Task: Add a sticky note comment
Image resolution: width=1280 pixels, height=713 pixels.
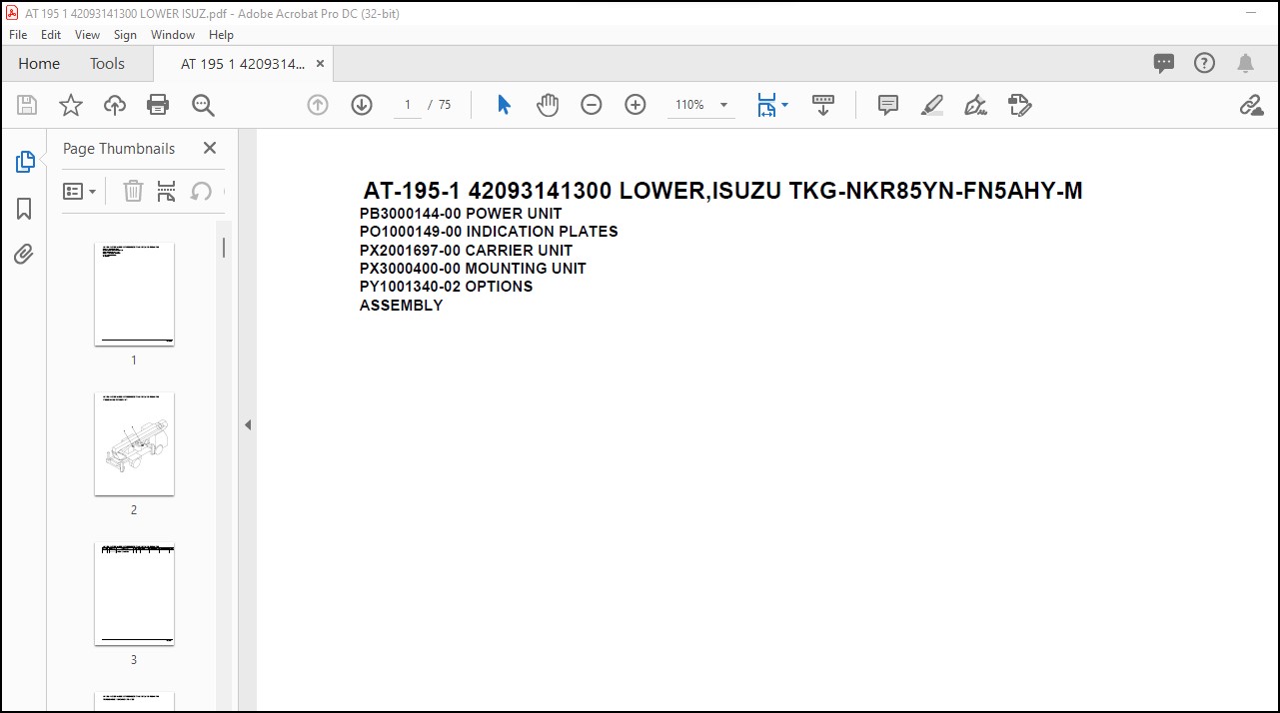Action: tap(888, 105)
